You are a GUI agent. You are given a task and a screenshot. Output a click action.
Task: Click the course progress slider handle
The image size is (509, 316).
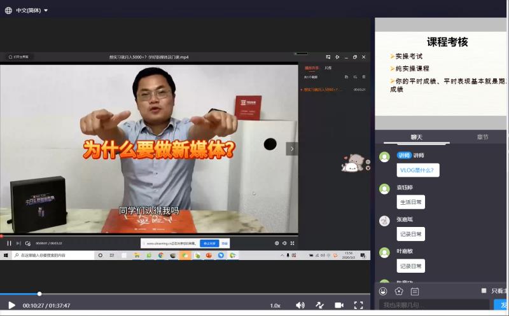coord(39,294)
